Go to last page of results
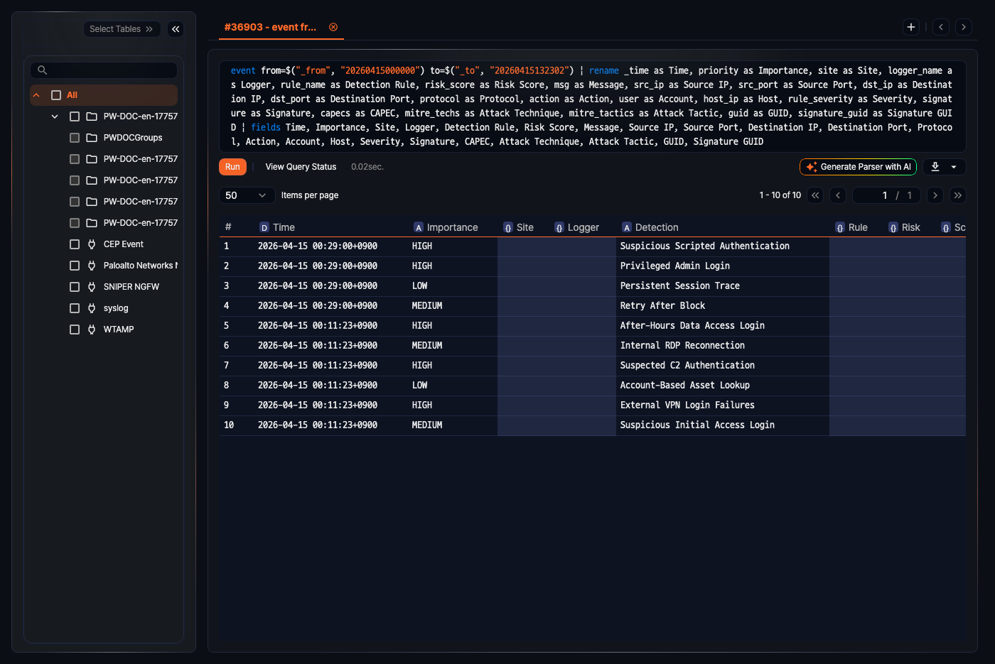The width and height of the screenshot is (995, 664). pos(957,195)
